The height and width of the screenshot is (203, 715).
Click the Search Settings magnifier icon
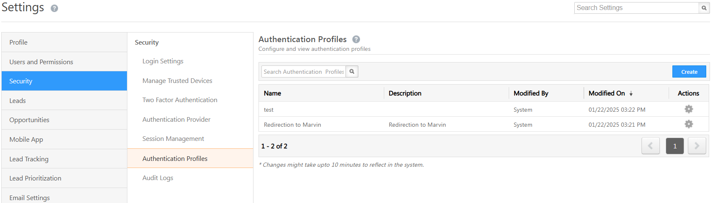pos(704,8)
